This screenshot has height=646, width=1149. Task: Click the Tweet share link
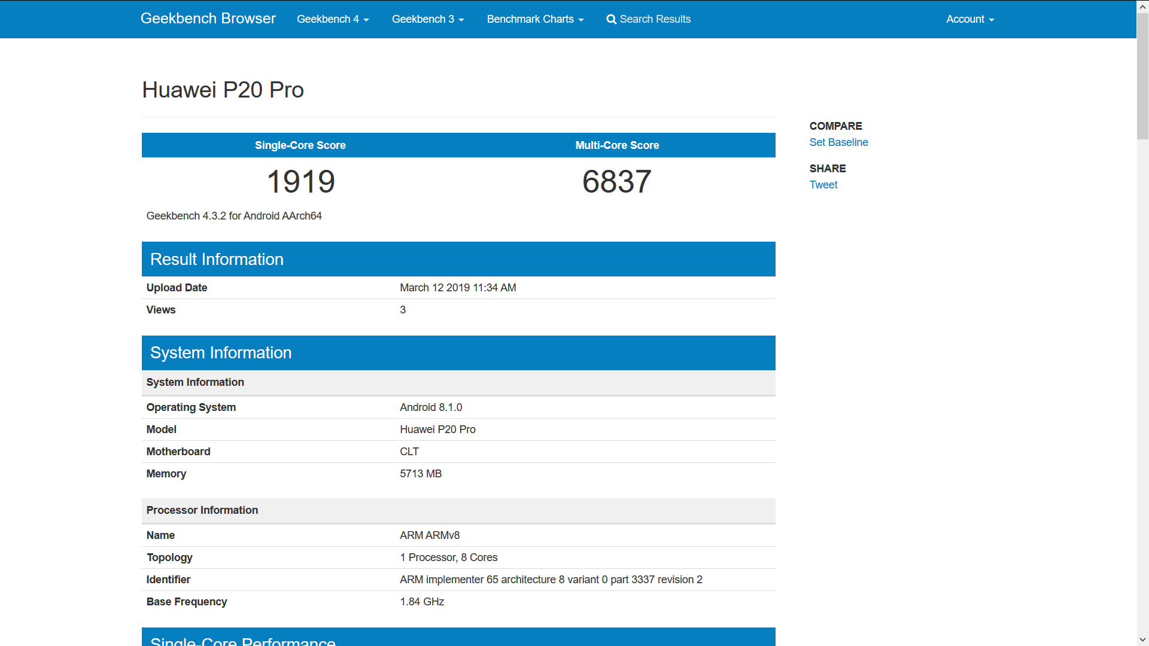[x=823, y=185]
